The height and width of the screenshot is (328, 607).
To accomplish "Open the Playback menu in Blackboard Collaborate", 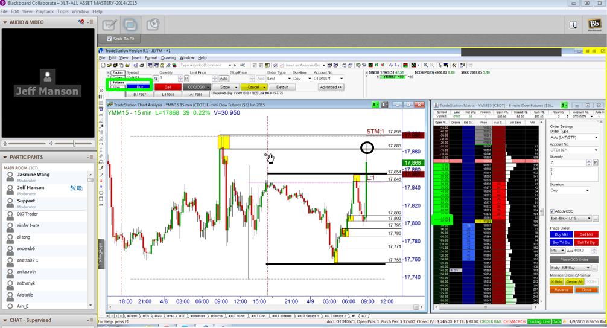I will (x=45, y=11).
